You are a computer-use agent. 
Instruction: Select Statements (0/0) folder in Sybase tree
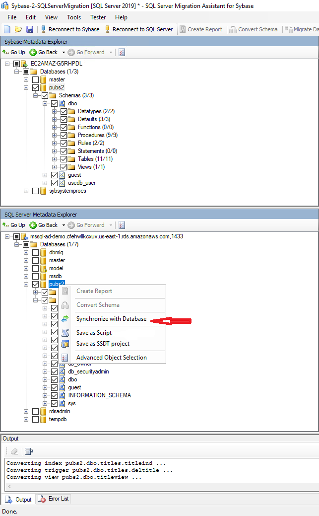(x=97, y=151)
